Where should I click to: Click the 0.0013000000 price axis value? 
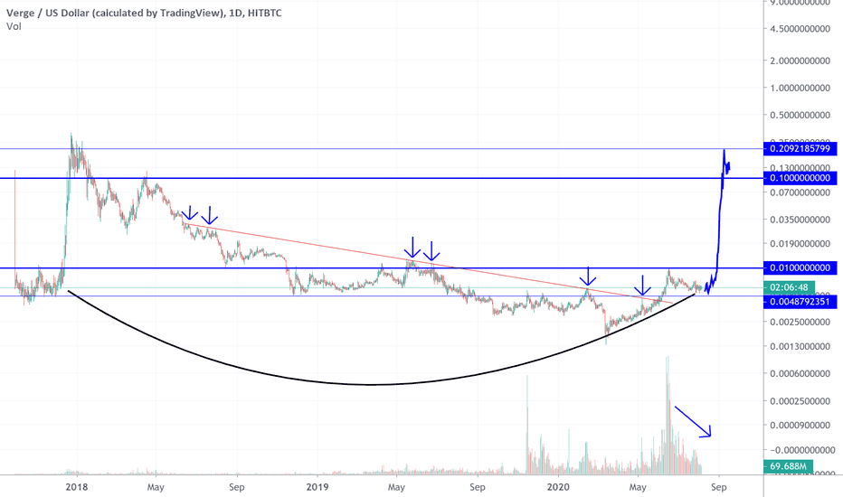coord(800,346)
